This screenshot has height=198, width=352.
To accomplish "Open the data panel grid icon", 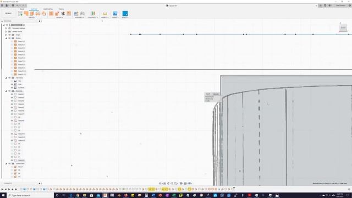I will pyautogui.click(x=2, y=5).
